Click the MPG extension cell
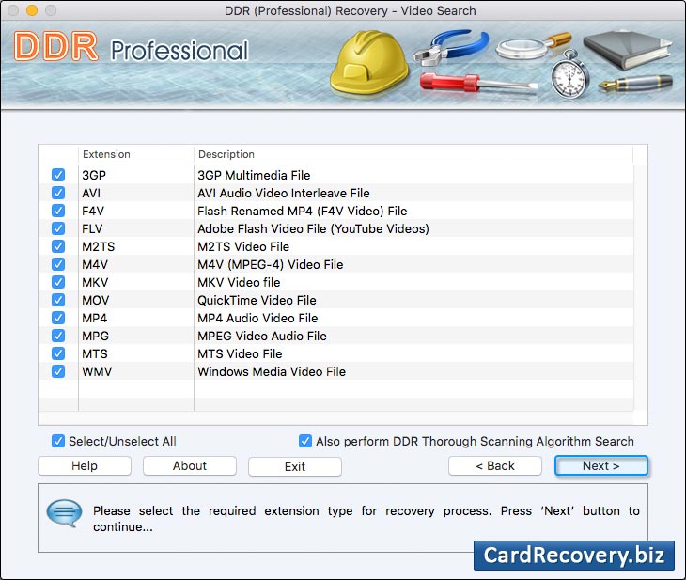The image size is (686, 580). click(136, 337)
